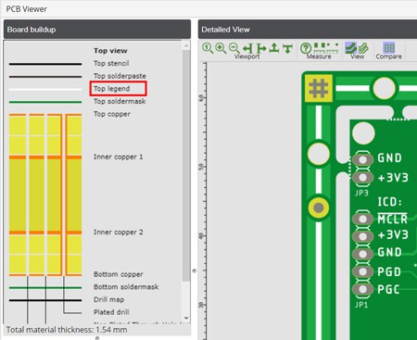This screenshot has height=340, width=417.
Task: Zoom in with the plus magnifier icon
Action: tap(221, 48)
